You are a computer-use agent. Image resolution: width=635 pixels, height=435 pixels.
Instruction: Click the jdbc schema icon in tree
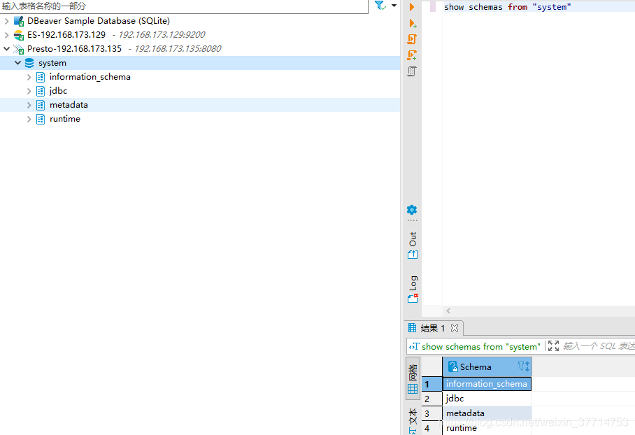(41, 91)
